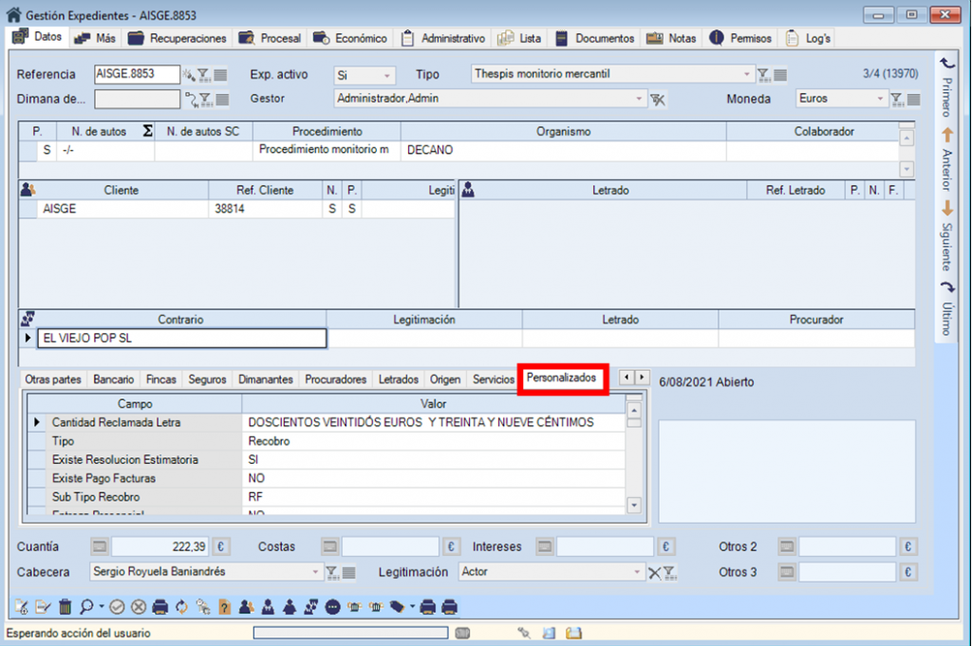Screen dimensions: 972x646
Task: Toggle the small box left of Intereses field
Action: (544, 547)
